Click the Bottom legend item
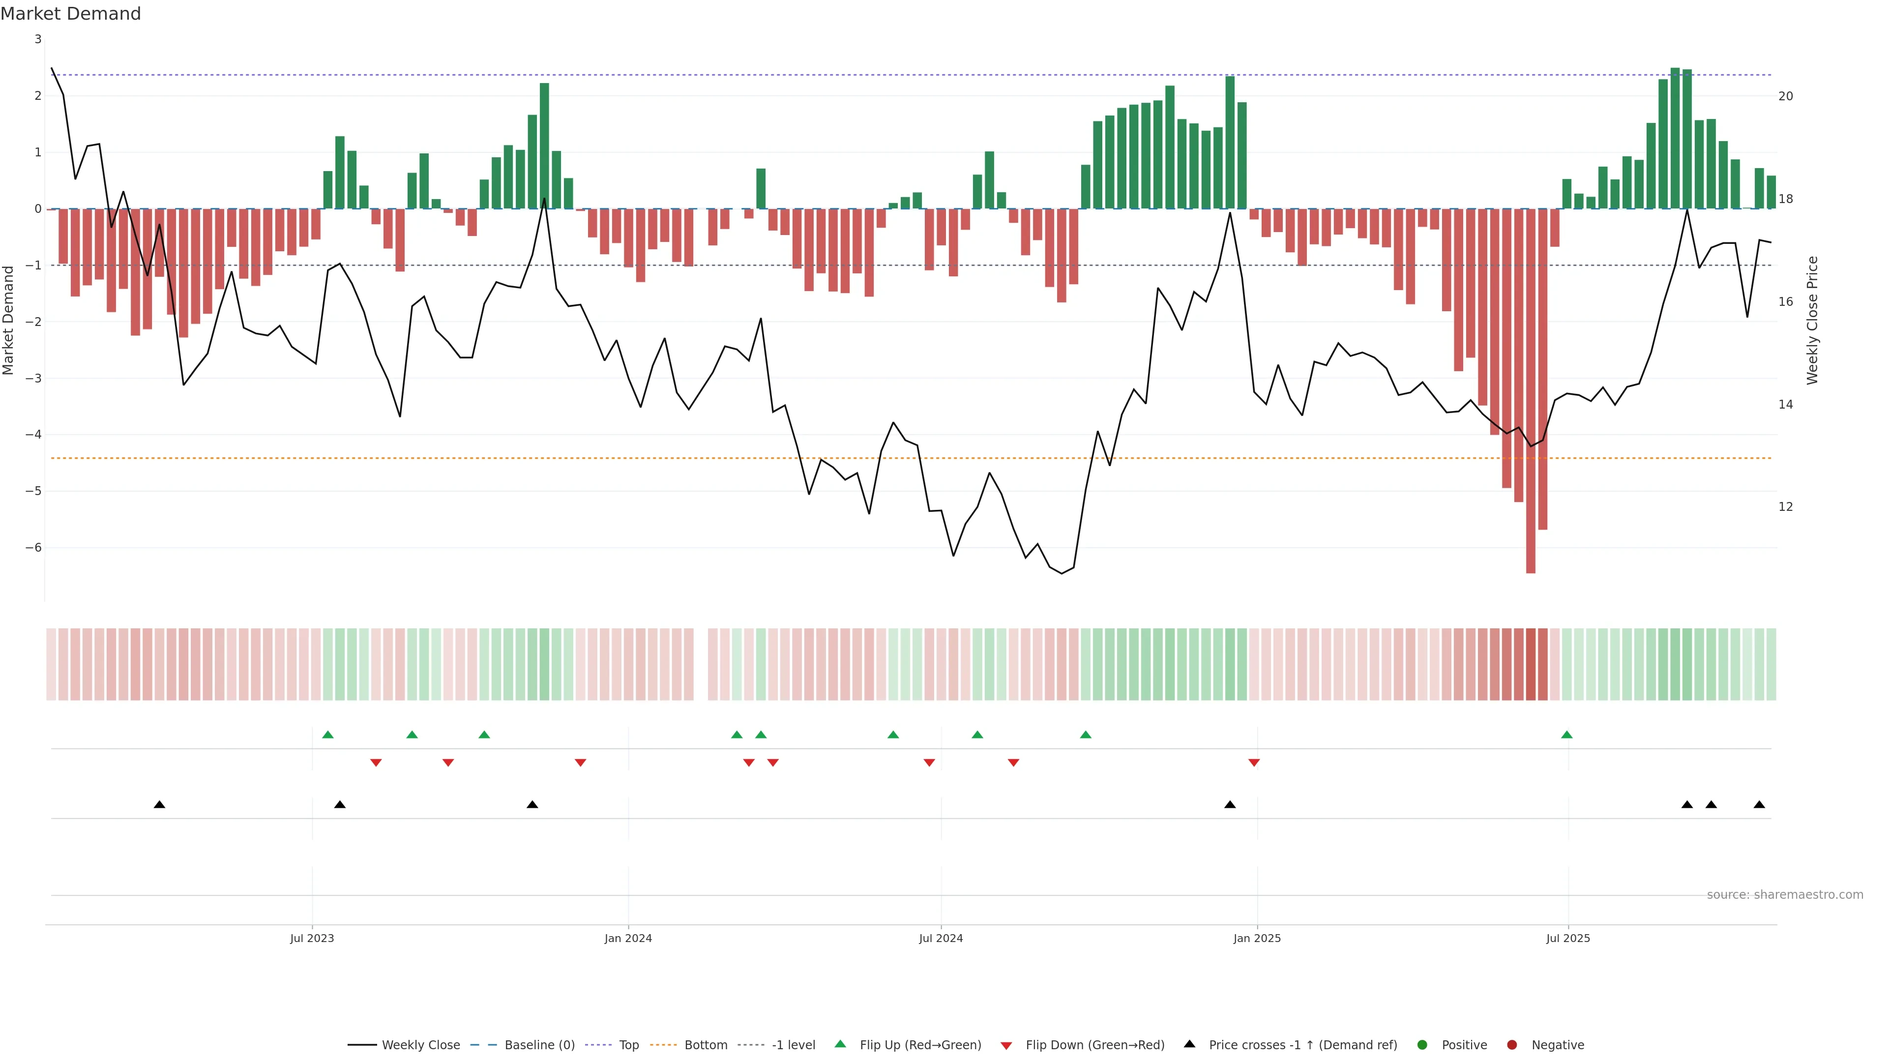The height and width of the screenshot is (1062, 1888). tap(705, 1045)
